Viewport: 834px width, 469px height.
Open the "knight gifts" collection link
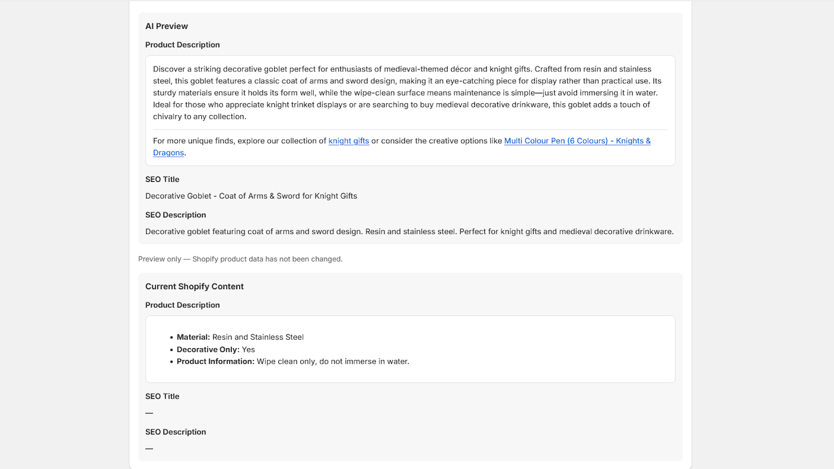pos(349,141)
